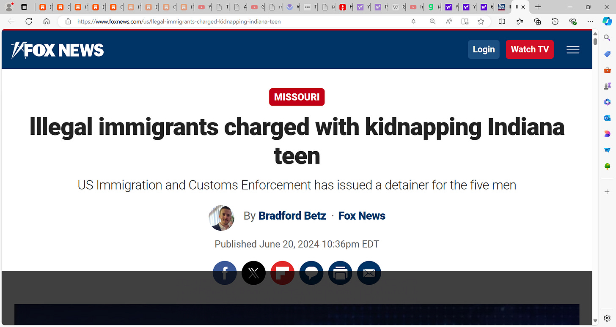
Task: Open sidebar Search tool
Action: tap(607, 38)
